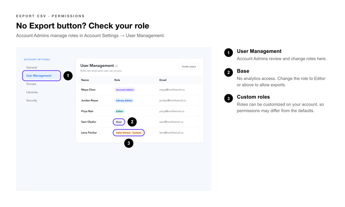
Task: Click the Name column header
Action: pos(85,80)
